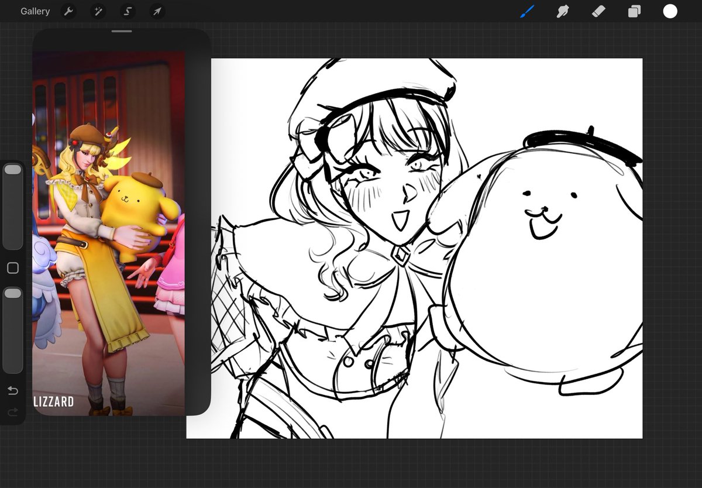Select the Eraser tool
Image resolution: width=702 pixels, height=488 pixels.
point(598,11)
